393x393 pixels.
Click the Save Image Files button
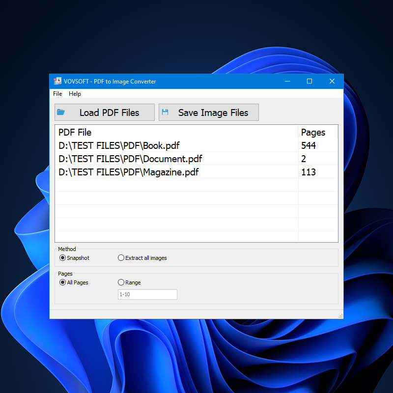[208, 112]
